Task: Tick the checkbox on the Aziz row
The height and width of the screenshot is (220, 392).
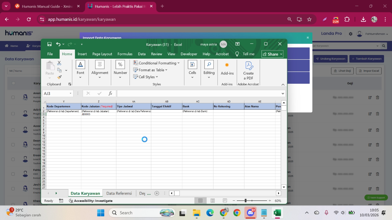Action: (13, 113)
